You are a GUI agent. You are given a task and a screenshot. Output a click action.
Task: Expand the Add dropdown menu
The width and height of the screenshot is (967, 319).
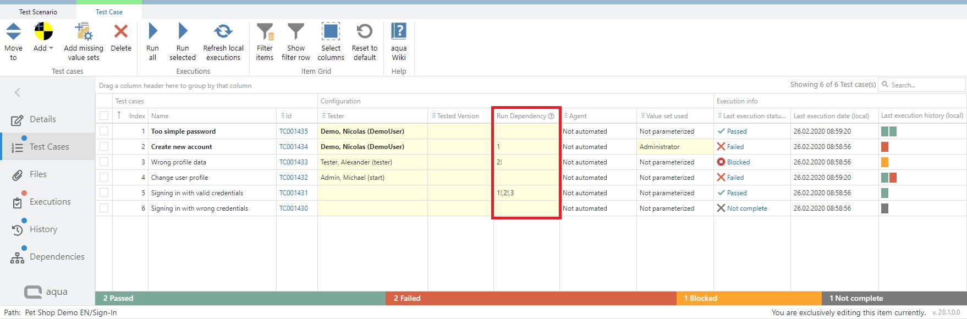click(51, 48)
